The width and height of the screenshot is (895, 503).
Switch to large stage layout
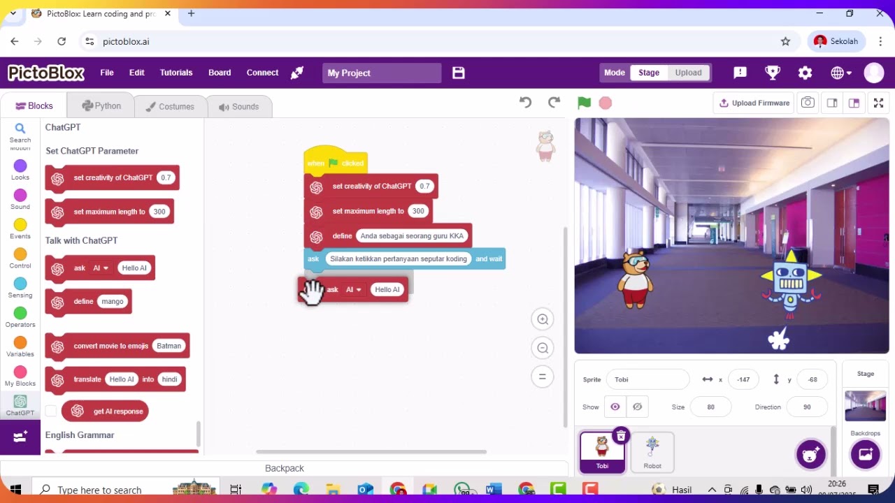click(x=854, y=103)
